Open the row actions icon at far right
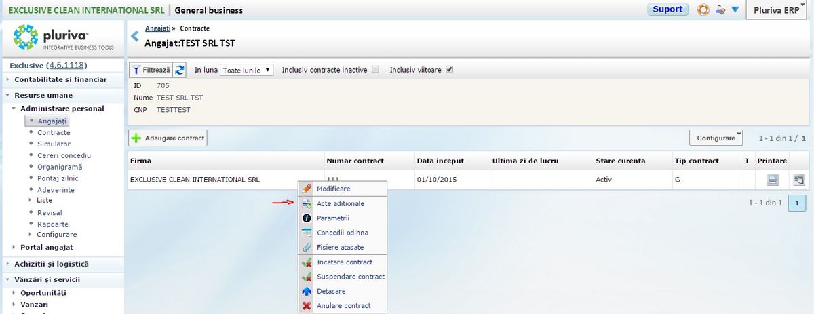814x314 pixels. (799, 180)
